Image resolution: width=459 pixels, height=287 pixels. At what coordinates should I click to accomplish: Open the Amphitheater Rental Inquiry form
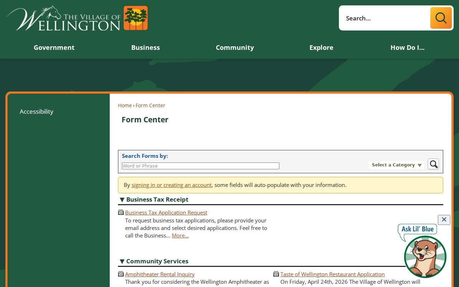pos(160,274)
